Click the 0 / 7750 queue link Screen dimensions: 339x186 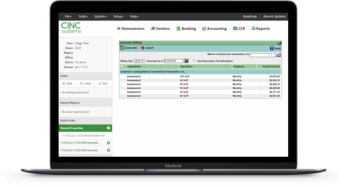[x=83, y=67]
